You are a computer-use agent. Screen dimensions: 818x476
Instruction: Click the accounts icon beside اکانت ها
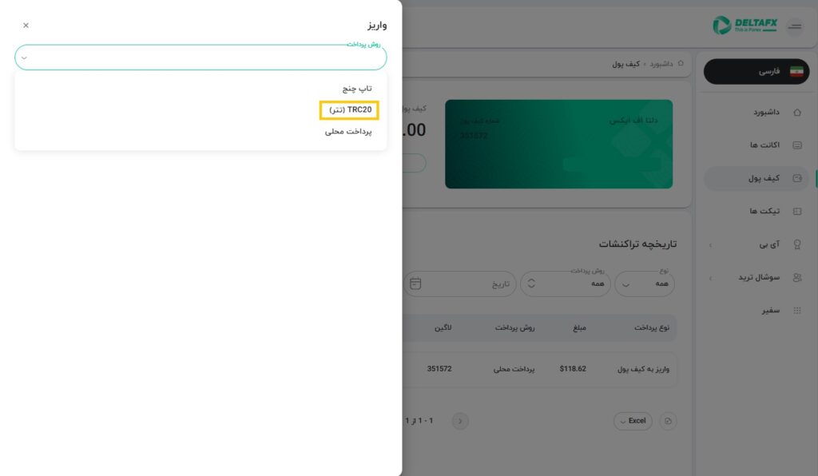(797, 145)
